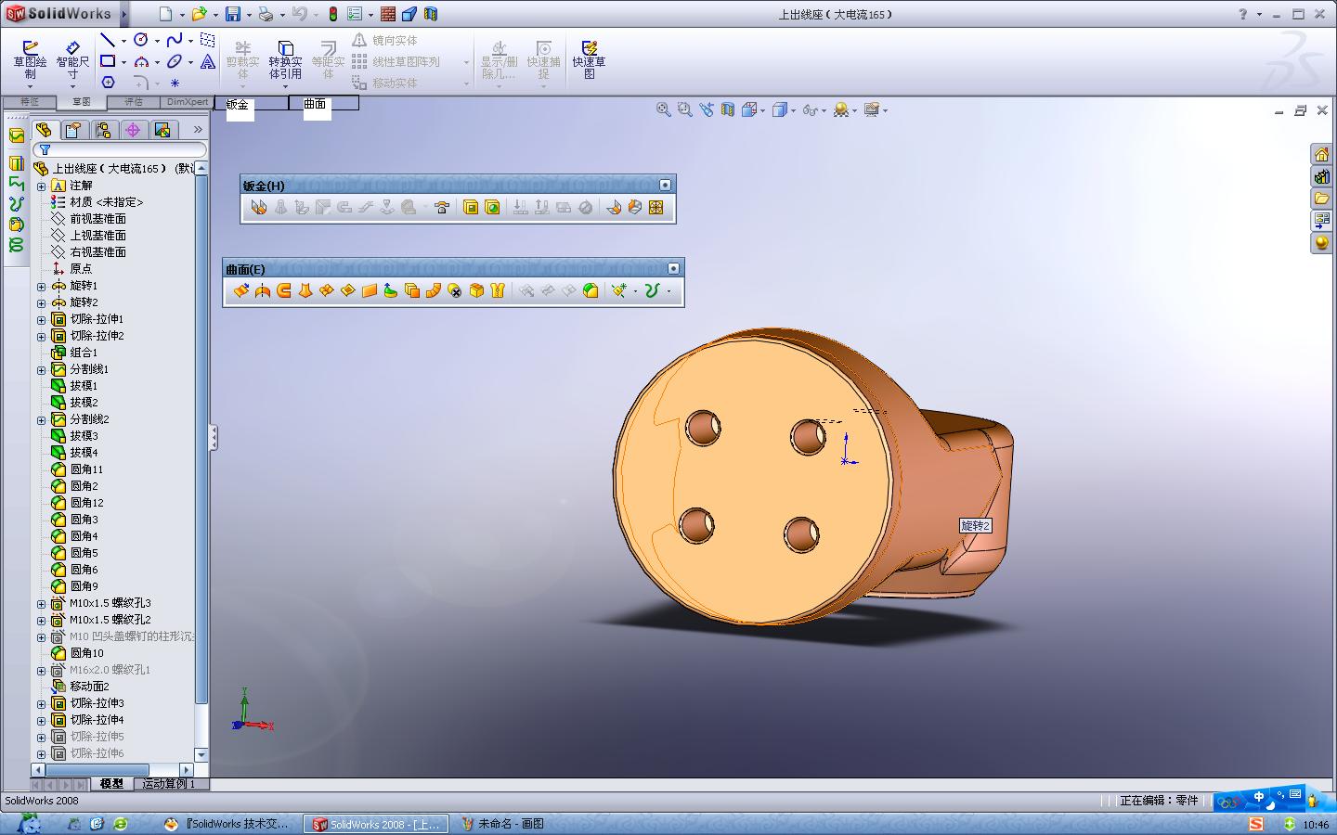Click the Section View icon in the view toolbar

[x=728, y=109]
